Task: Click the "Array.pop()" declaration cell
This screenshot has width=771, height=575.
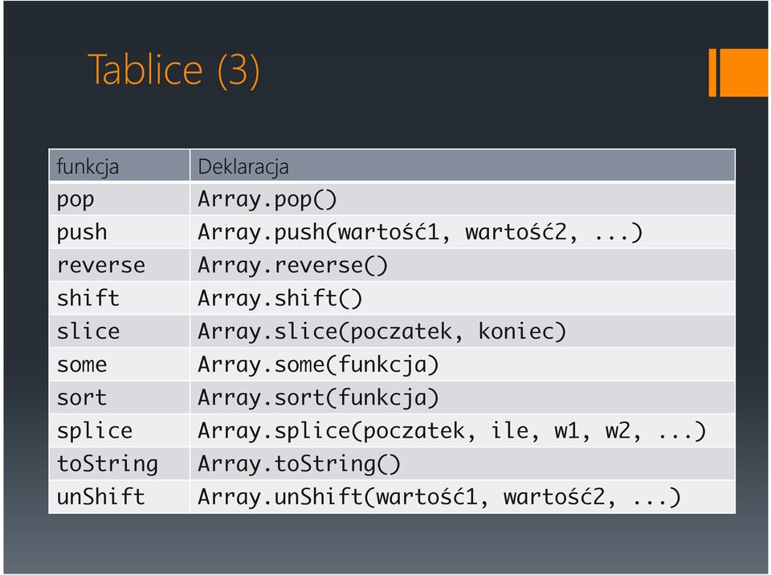Action: click(463, 198)
